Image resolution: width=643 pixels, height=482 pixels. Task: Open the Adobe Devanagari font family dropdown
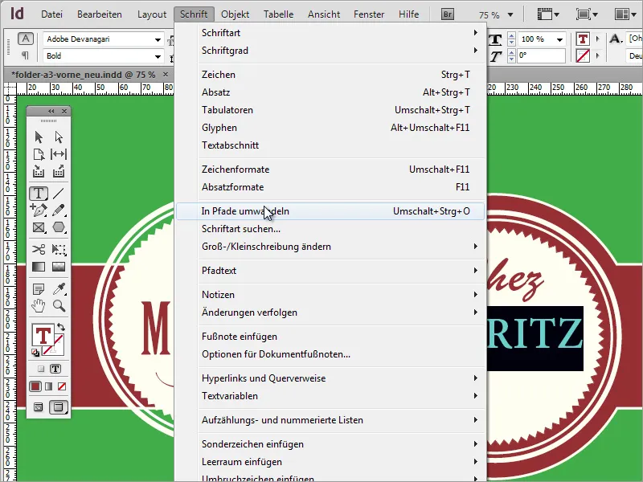pyautogui.click(x=158, y=39)
